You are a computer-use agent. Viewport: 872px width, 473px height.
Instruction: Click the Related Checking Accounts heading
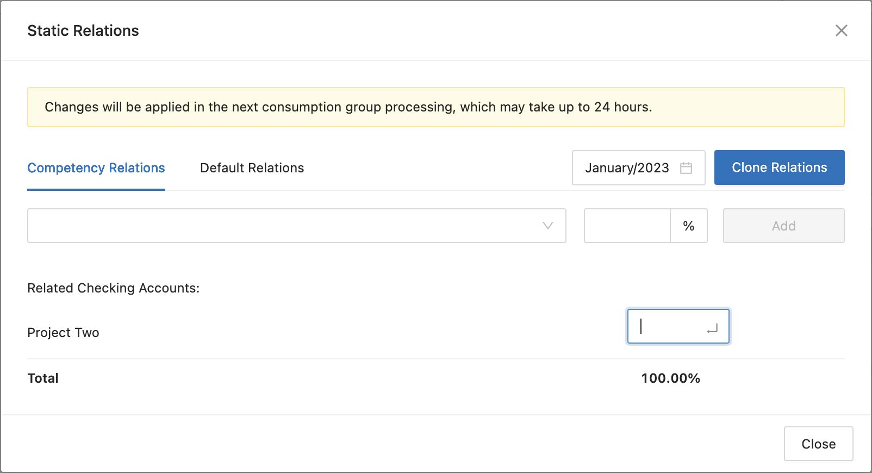[x=114, y=288]
